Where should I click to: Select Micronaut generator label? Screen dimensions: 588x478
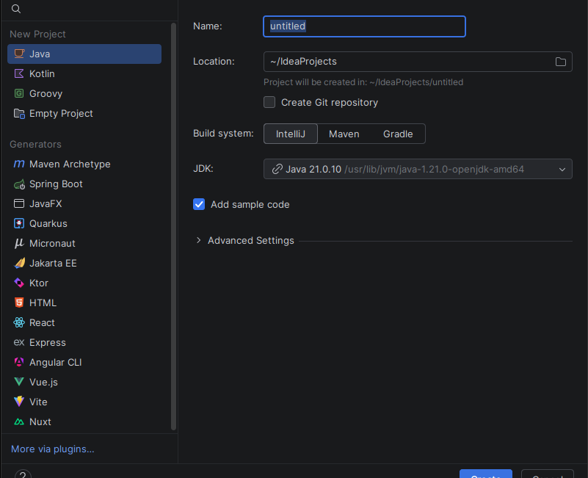tap(52, 244)
